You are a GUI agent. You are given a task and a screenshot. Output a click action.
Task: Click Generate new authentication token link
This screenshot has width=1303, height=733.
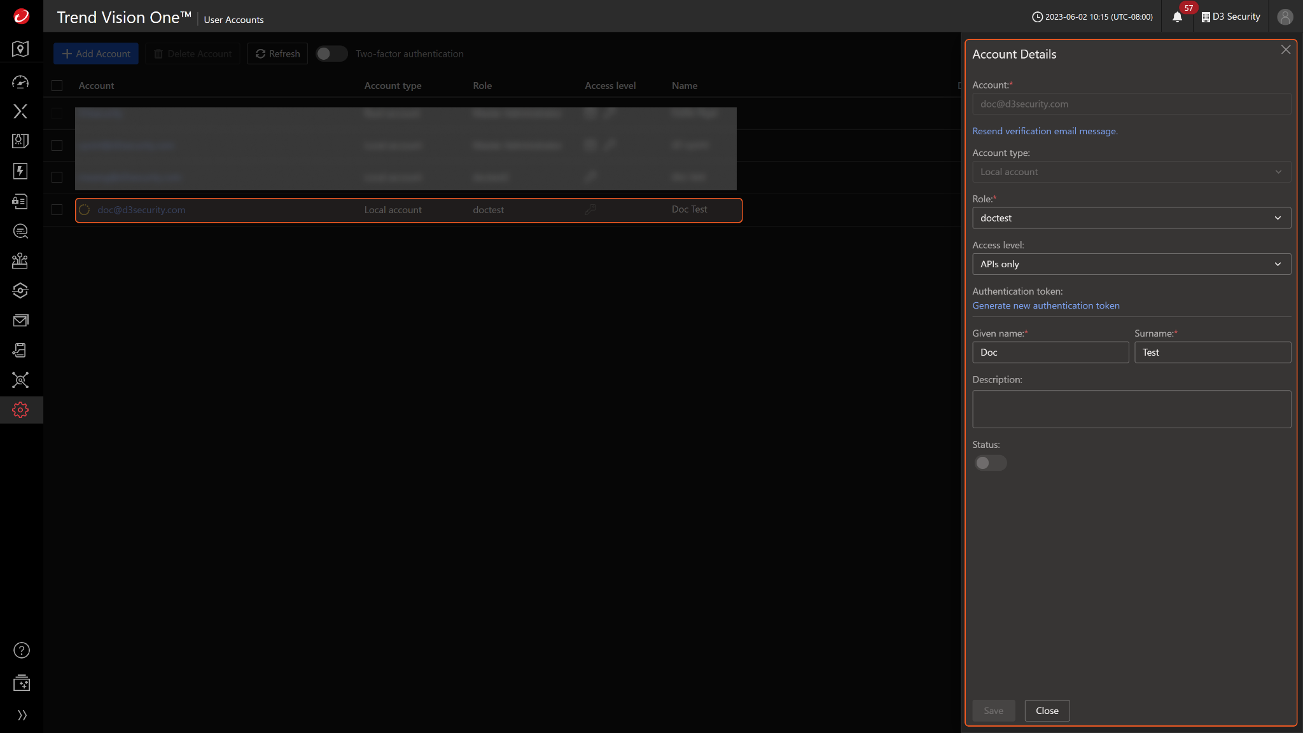tap(1045, 306)
